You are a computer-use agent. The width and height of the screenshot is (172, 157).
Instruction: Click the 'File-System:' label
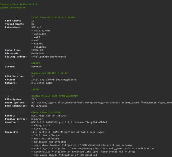coord(14,99)
